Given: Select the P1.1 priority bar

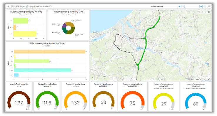Looking at the screenshot, I should [x=15, y=27].
